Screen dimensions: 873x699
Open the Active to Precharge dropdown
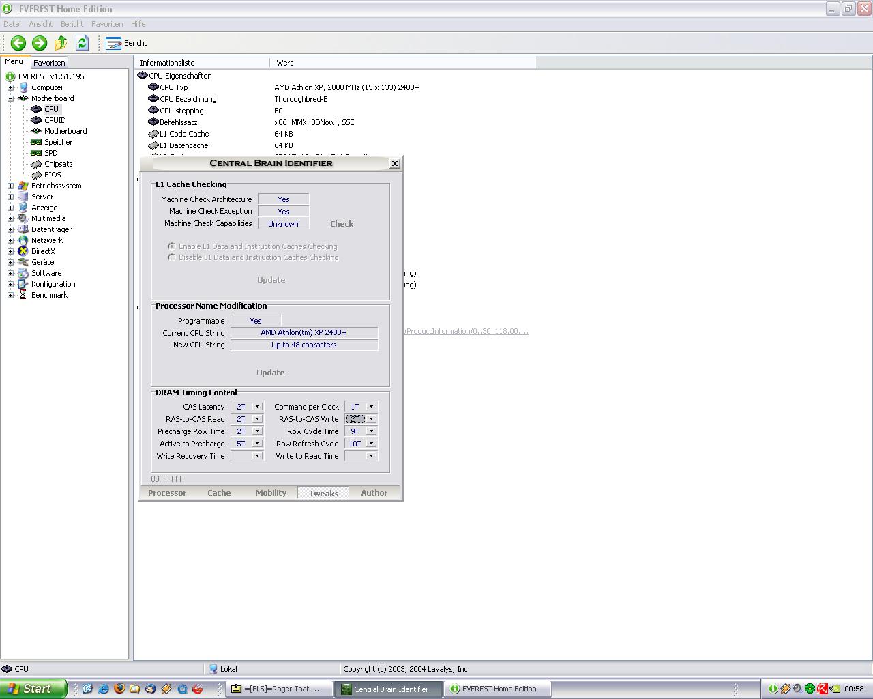coord(257,444)
